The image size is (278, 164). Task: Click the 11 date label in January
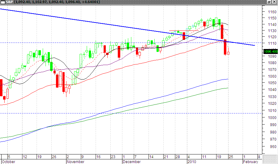point(204,157)
